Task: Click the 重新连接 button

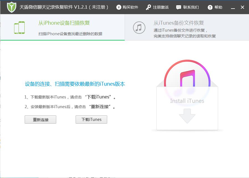Action: point(40,119)
